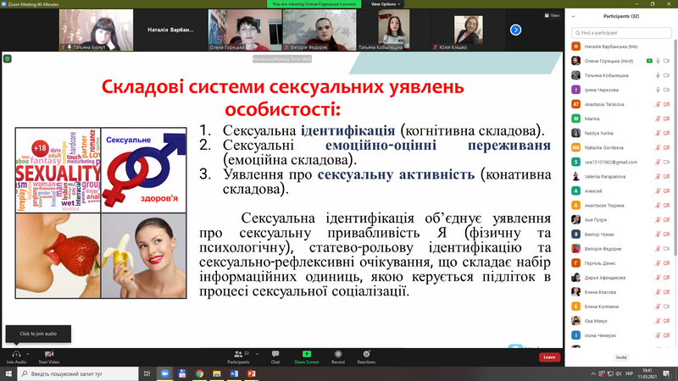
Task: Collapse the Participants panel header chevron
Action: click(x=575, y=15)
